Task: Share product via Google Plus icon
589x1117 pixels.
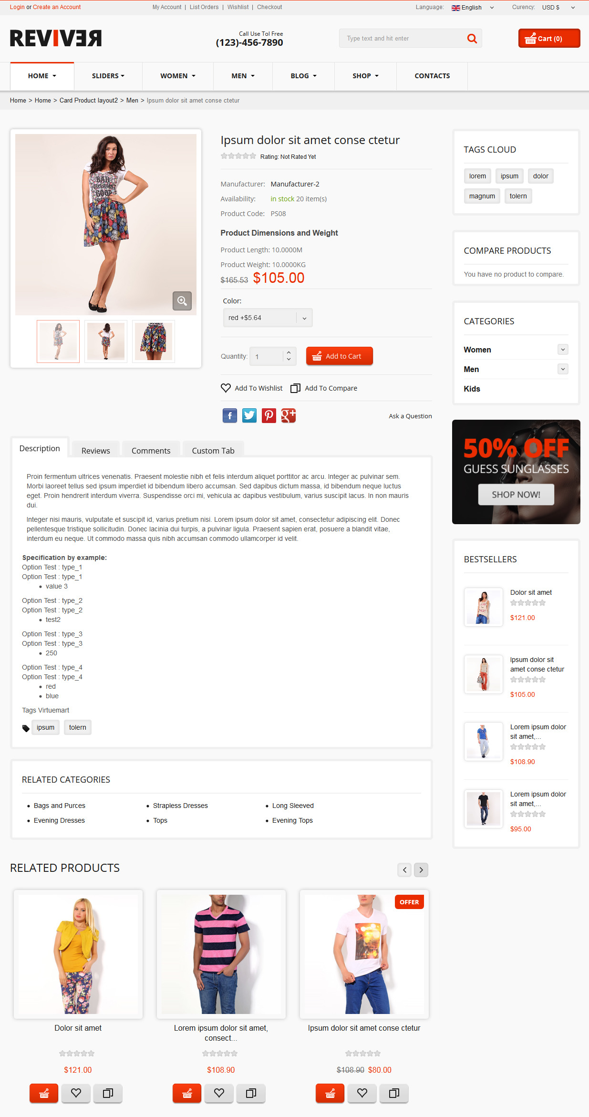Action: pyautogui.click(x=289, y=415)
